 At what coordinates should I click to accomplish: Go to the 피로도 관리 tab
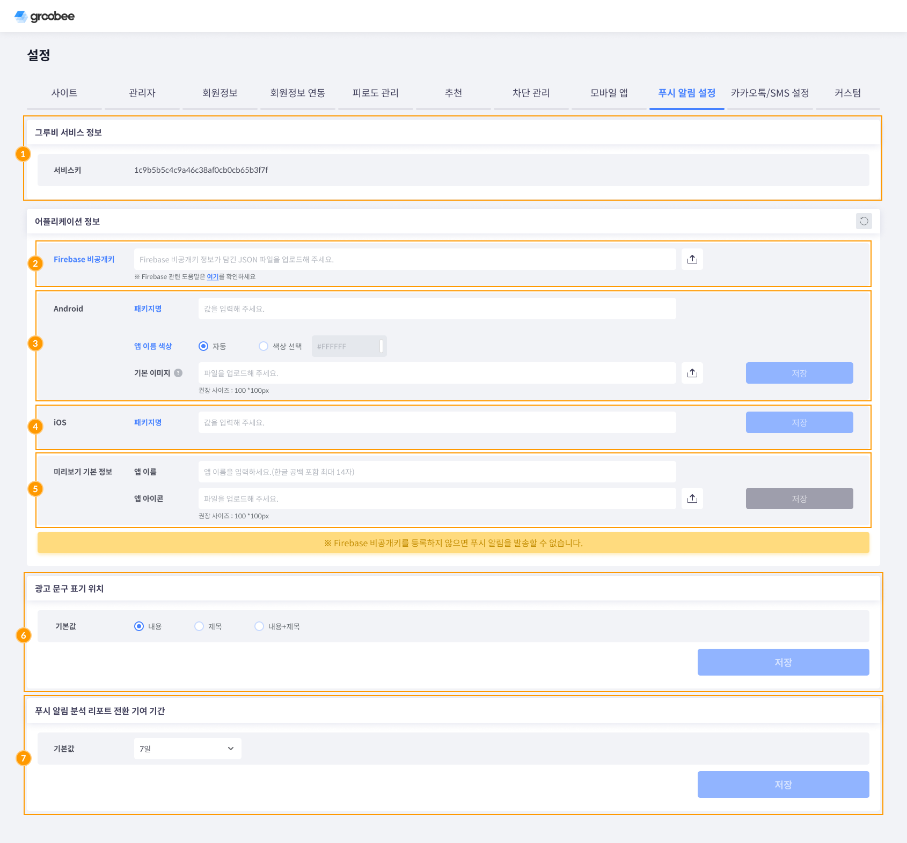tap(375, 93)
